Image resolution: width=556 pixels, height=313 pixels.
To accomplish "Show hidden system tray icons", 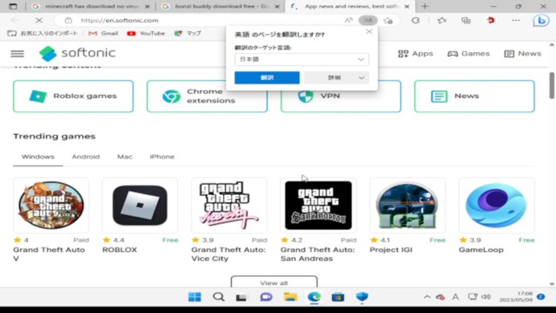I will point(427,297).
